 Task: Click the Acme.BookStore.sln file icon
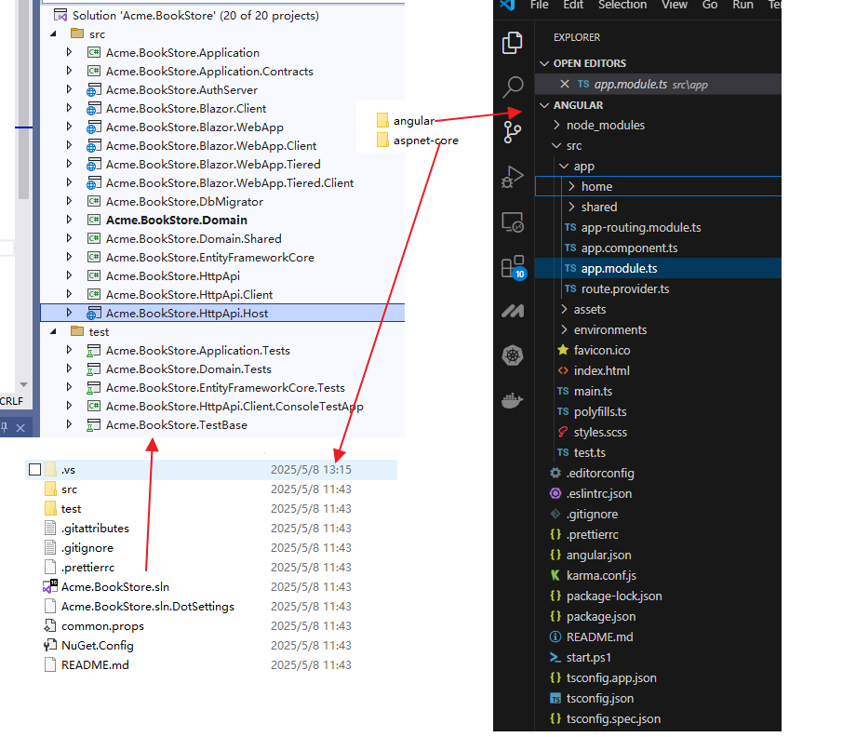[x=50, y=586]
